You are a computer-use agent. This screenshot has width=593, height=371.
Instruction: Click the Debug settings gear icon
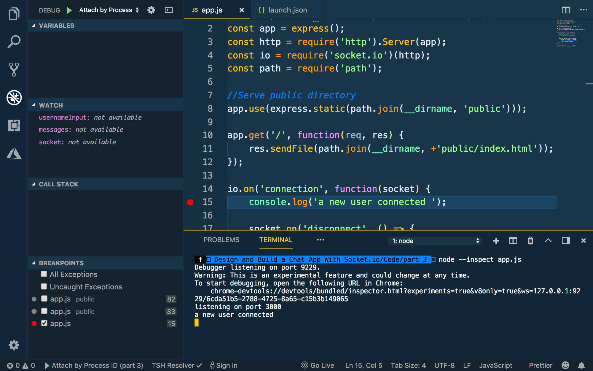pyautogui.click(x=151, y=10)
